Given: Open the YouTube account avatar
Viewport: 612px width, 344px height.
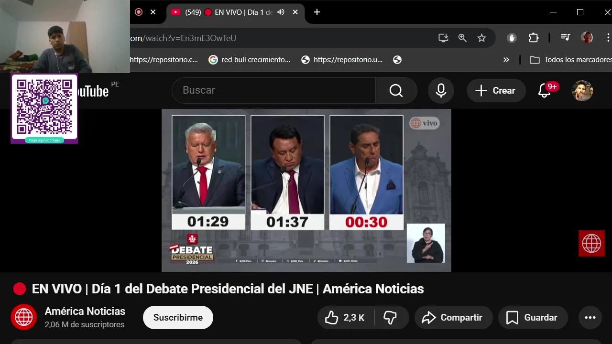Looking at the screenshot, I should (582, 90).
